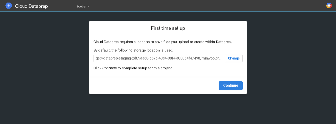
Task: Click the Continue button to finish setup
Action: click(230, 85)
